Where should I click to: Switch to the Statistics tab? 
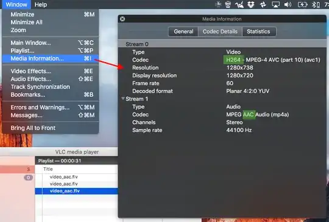click(x=258, y=32)
